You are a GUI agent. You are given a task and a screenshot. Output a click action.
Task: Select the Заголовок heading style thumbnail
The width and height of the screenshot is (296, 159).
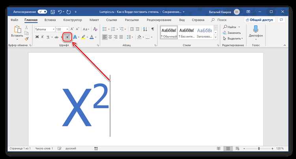204,32
